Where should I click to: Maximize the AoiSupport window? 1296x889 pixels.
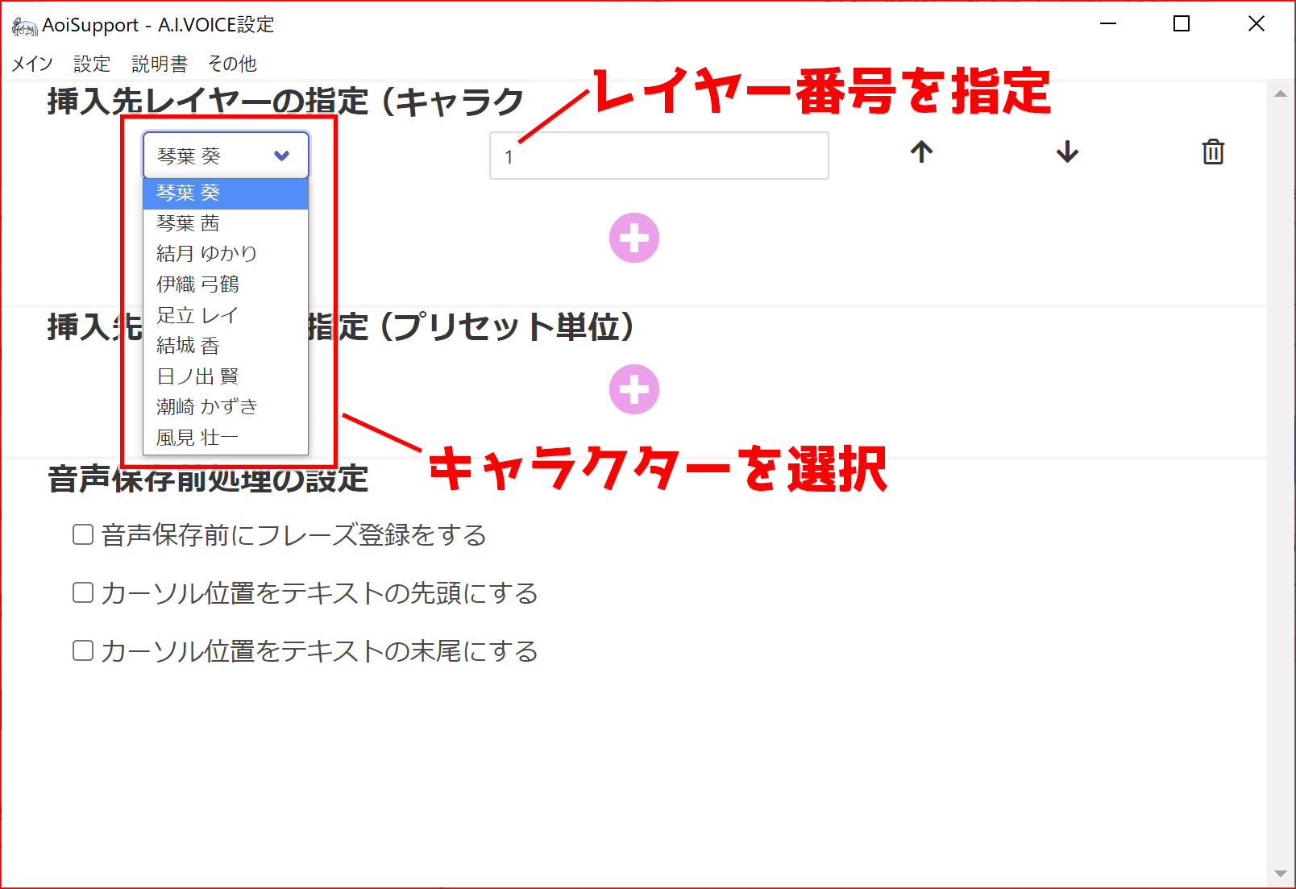click(1182, 24)
